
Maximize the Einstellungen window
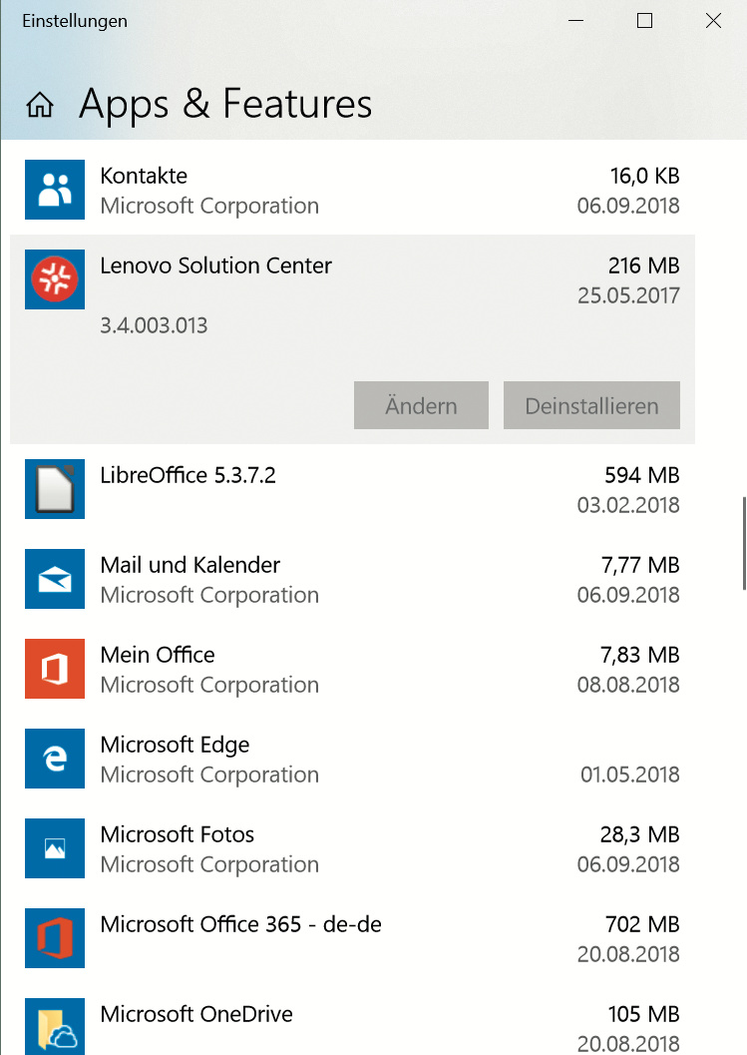pyautogui.click(x=644, y=21)
